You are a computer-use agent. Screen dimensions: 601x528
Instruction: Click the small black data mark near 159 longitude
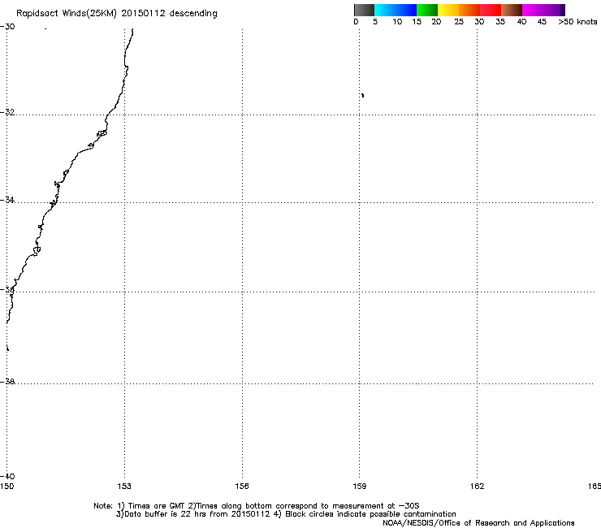[362, 95]
